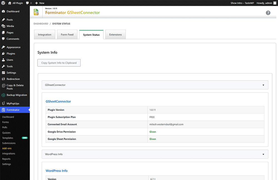Click the plus New icon in admin bar
This screenshot has height=180, width=278.
coord(36,3)
